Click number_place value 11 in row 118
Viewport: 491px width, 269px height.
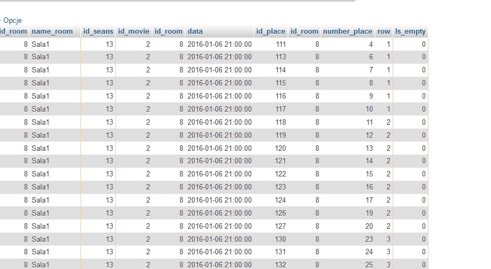[x=370, y=123]
